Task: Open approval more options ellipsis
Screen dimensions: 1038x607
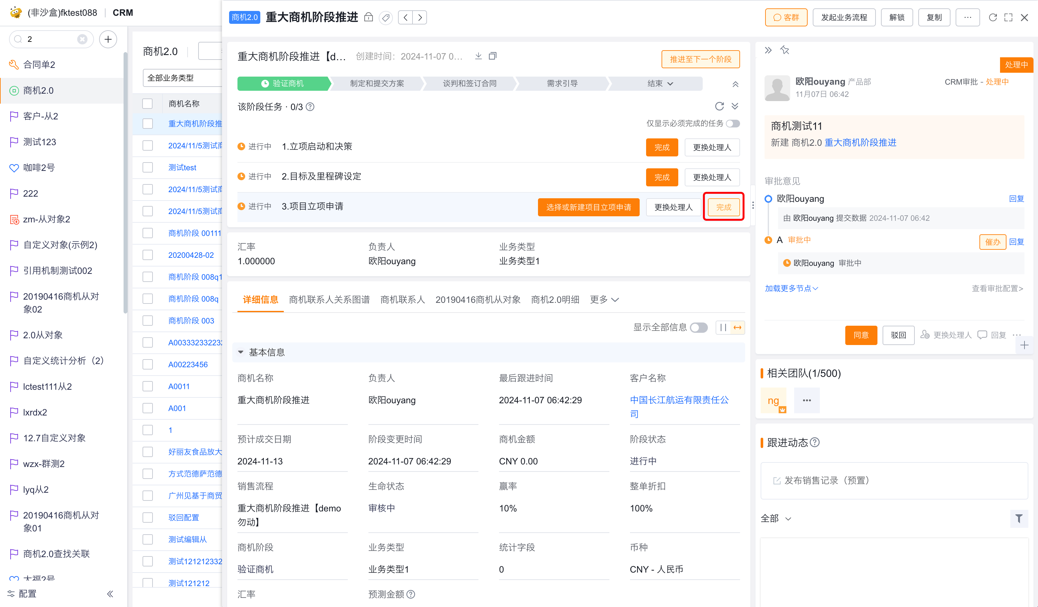Action: coord(1016,335)
